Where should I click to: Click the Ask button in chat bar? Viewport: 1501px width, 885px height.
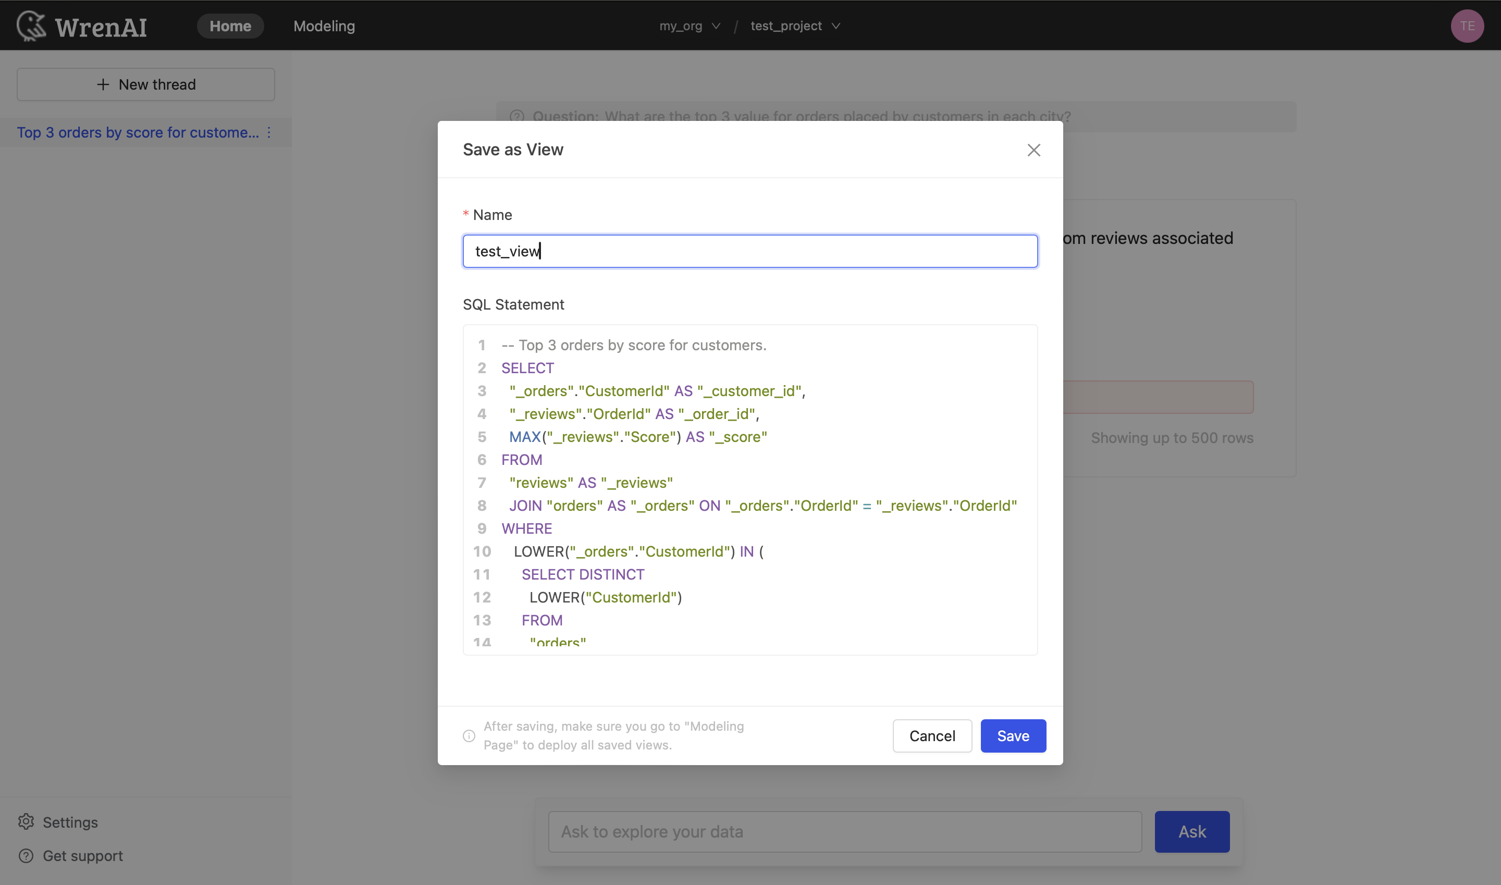[x=1191, y=831]
